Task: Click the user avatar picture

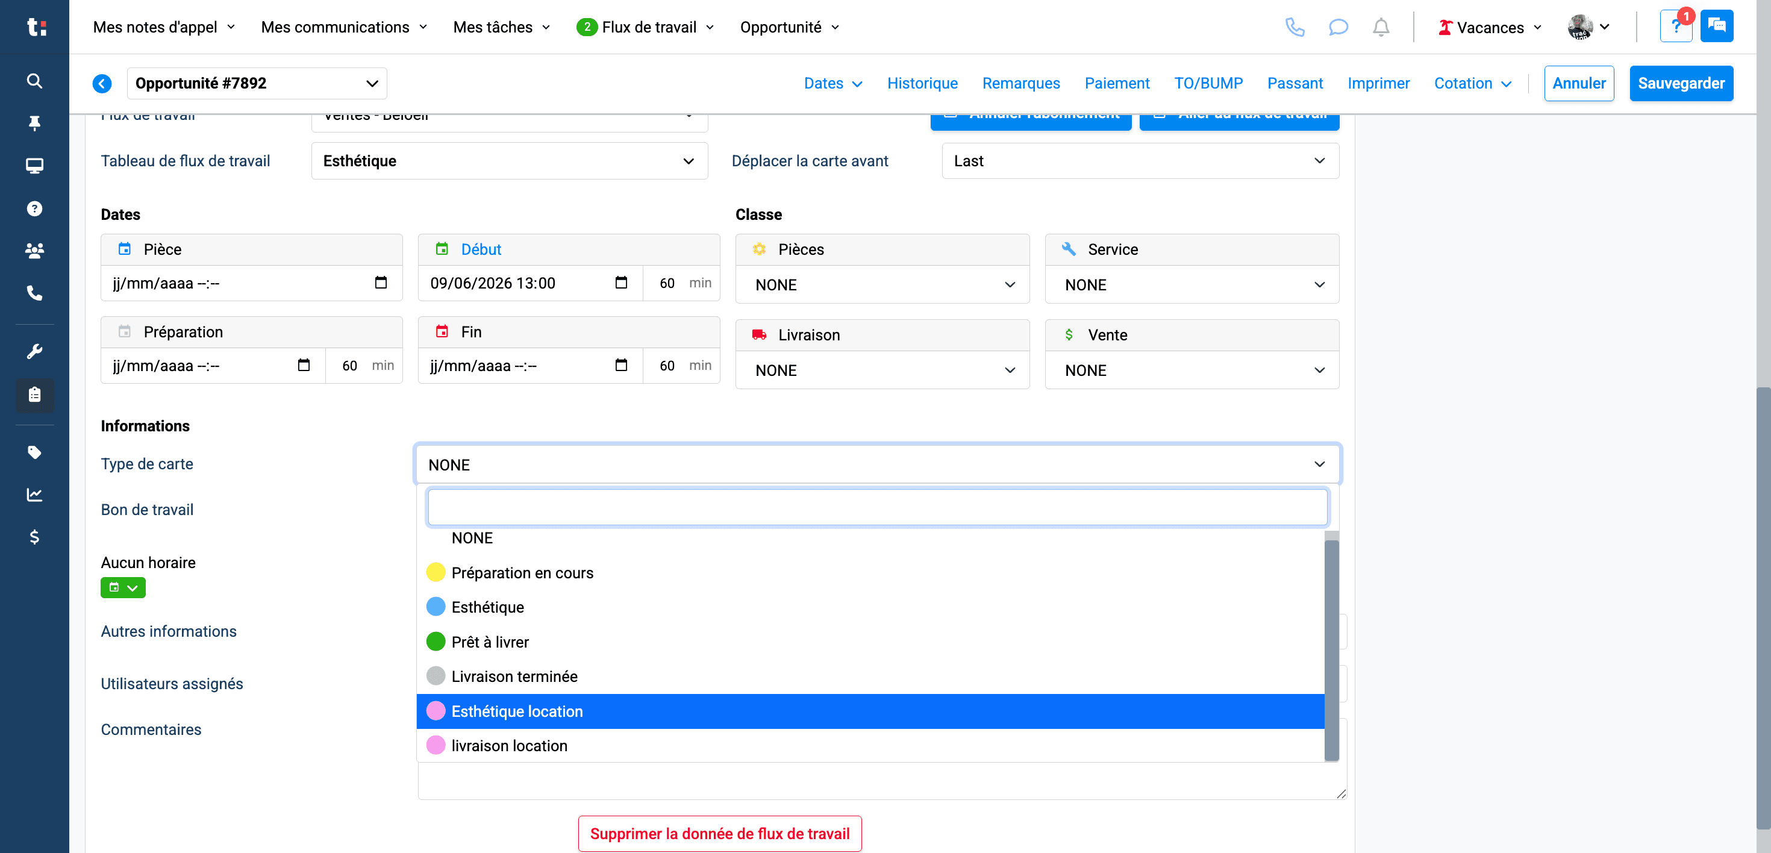Action: click(1580, 27)
